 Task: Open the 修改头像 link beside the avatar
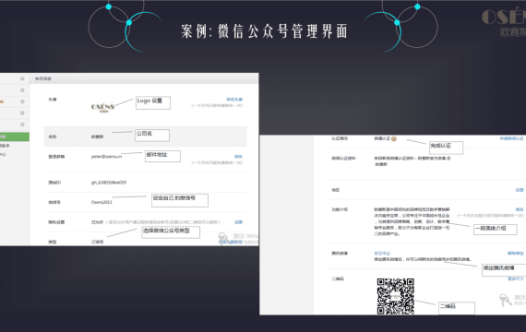(x=234, y=100)
